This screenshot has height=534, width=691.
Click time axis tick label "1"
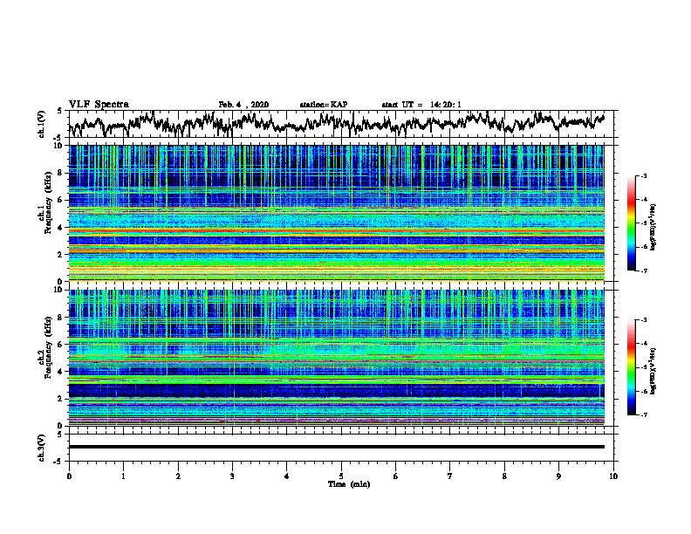click(x=123, y=476)
